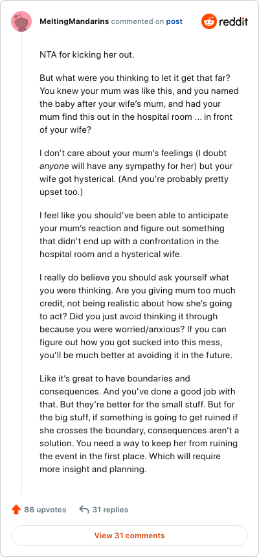Click the orange Reddit Snoo logo

coord(209,21)
